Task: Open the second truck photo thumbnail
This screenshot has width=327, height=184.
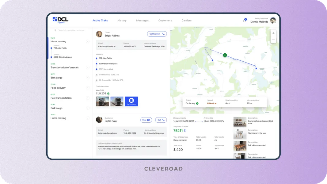Action: pos(117,101)
